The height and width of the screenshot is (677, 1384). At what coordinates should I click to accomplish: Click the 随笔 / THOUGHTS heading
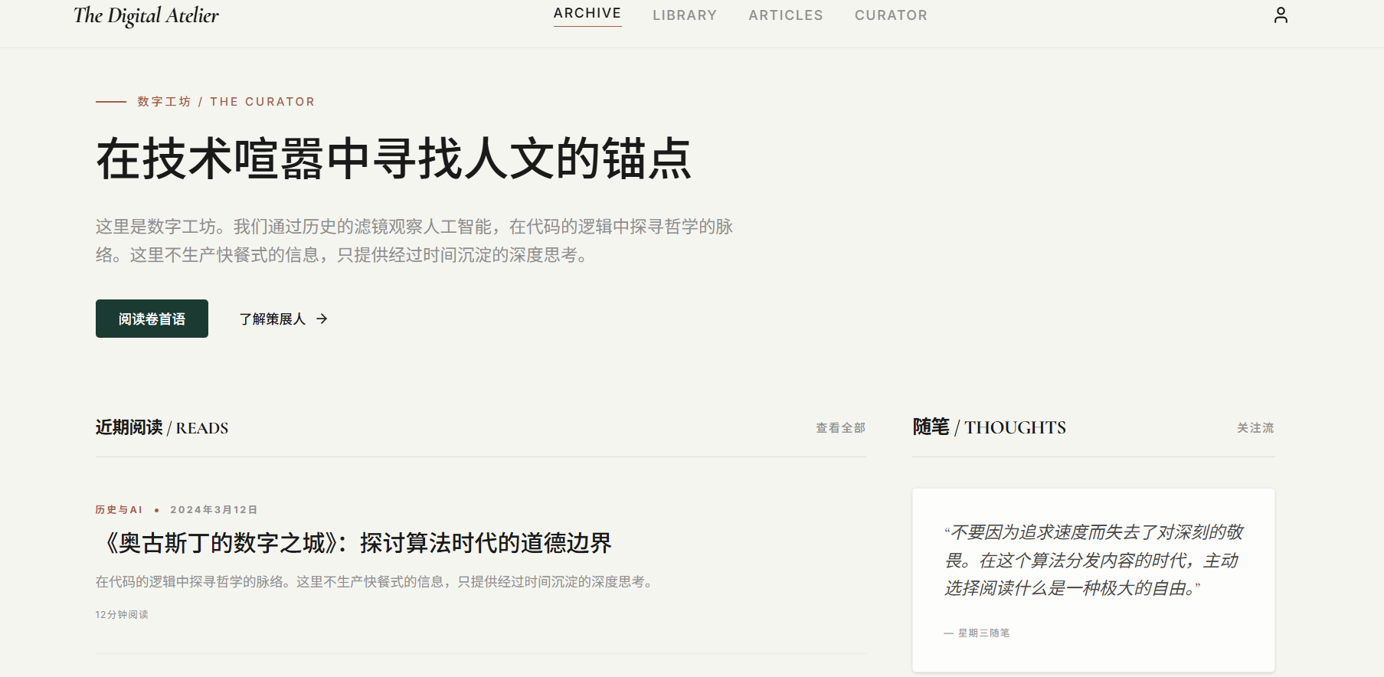tap(989, 427)
